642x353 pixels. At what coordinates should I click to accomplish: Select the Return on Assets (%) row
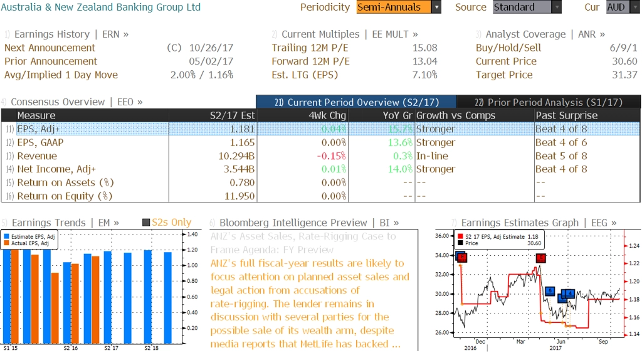coord(320,182)
